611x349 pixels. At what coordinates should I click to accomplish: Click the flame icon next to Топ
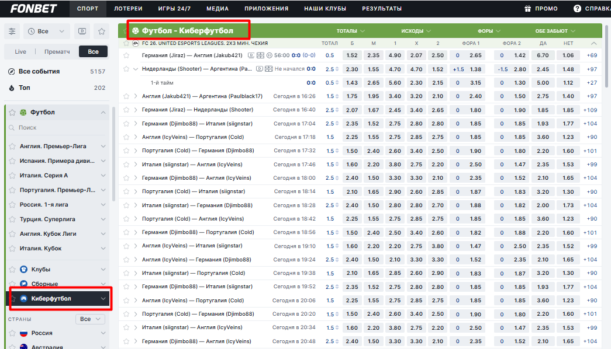[12, 88]
